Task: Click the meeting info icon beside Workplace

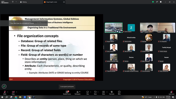Action: pyautogui.click(x=13, y=2)
